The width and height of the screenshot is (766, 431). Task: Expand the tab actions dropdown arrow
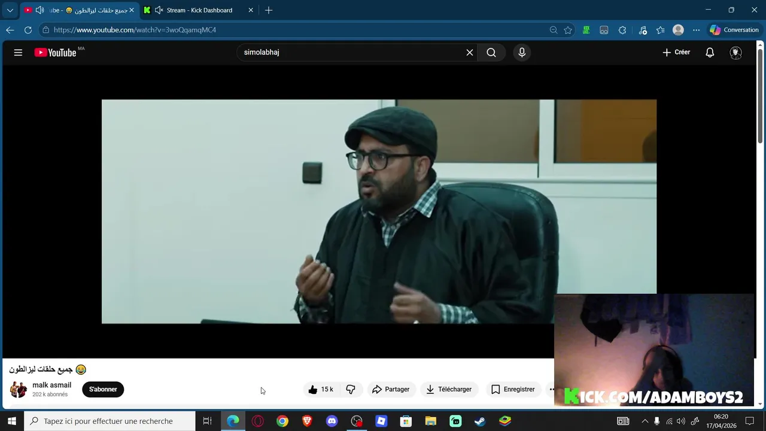(x=10, y=10)
